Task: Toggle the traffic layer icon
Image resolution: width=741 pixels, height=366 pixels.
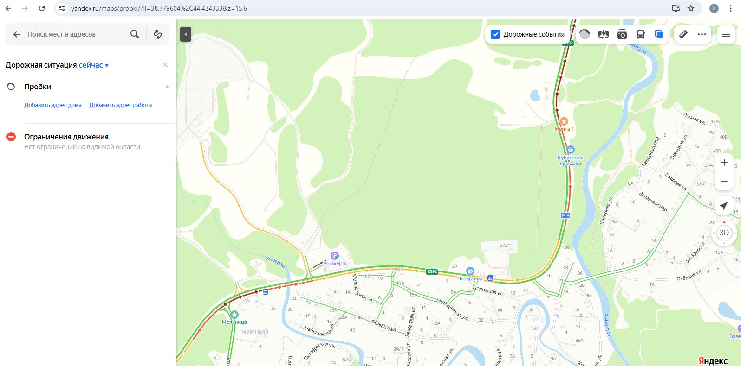Action: click(x=585, y=34)
